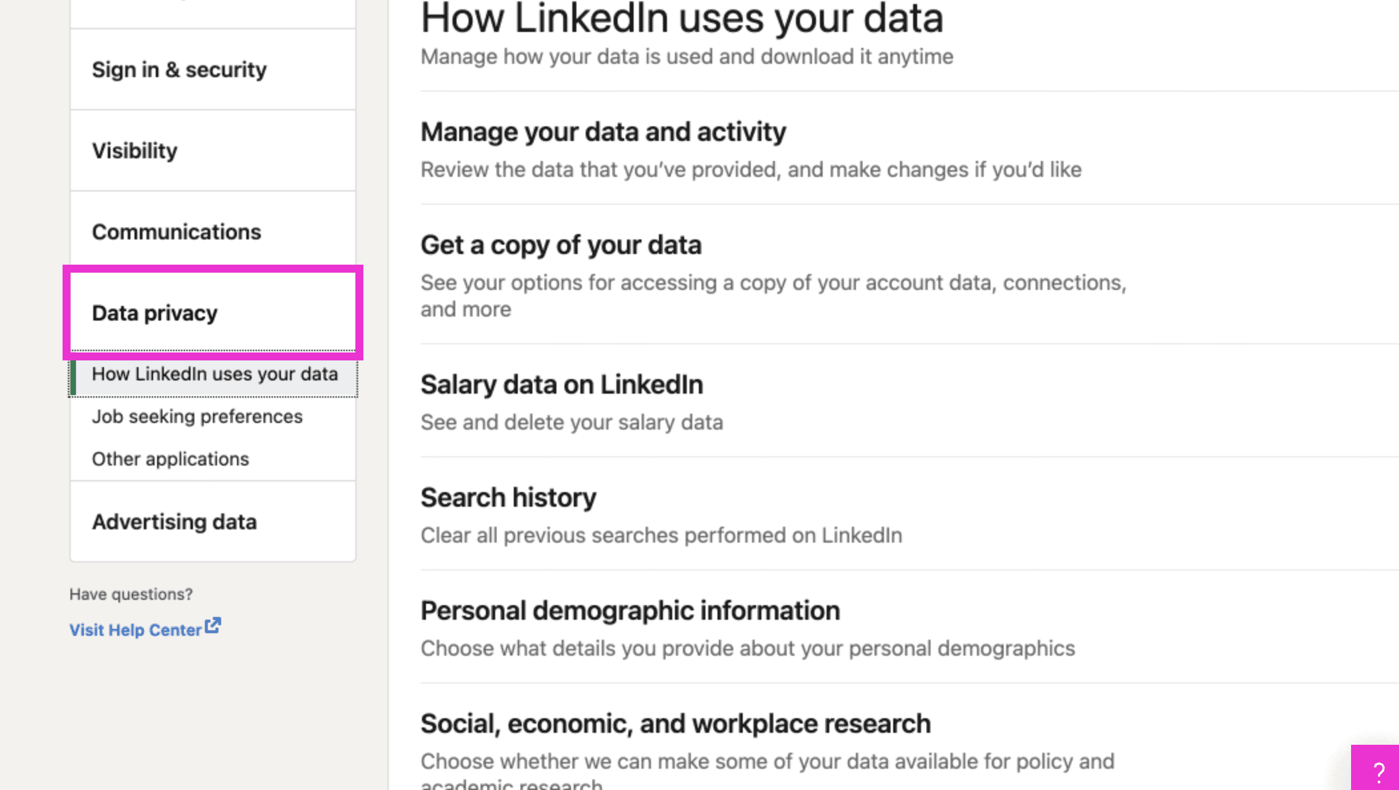Open the Search history settings

coord(508,497)
